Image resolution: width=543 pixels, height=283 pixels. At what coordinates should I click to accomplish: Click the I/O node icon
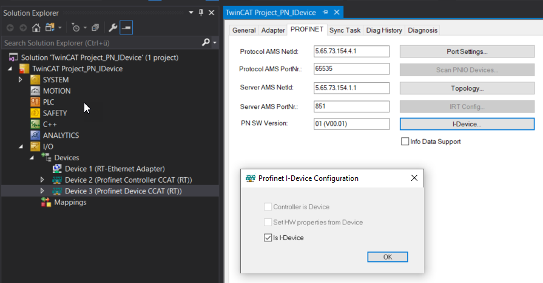(x=35, y=146)
